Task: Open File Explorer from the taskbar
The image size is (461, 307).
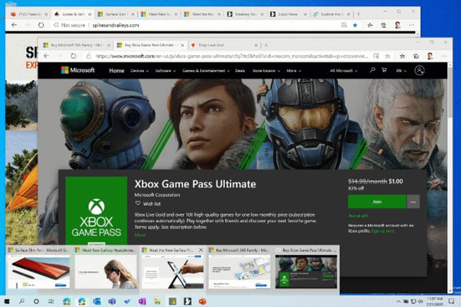Action: 157,301
